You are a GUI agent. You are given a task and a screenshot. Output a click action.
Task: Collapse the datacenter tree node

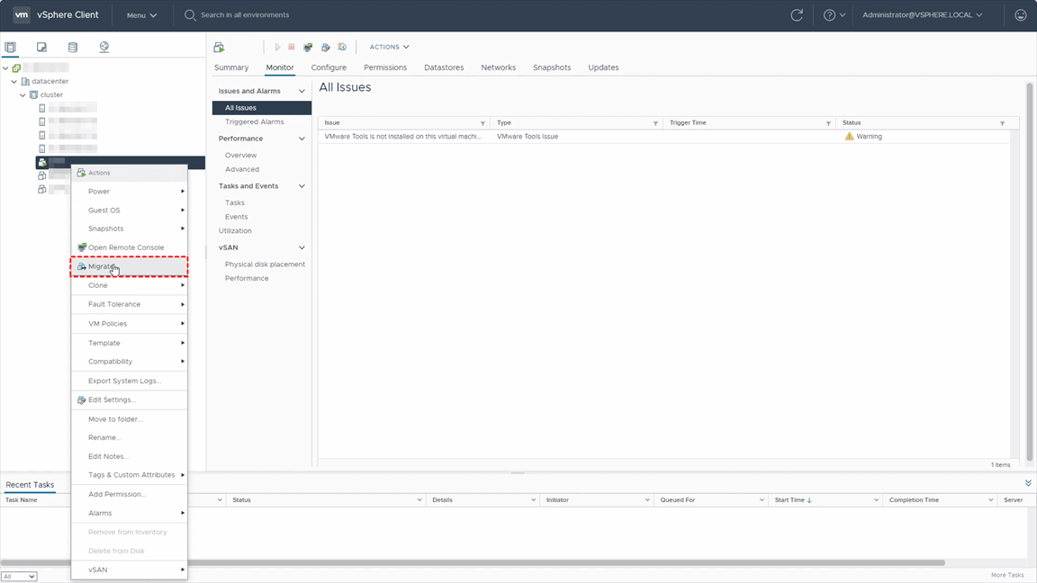14,81
